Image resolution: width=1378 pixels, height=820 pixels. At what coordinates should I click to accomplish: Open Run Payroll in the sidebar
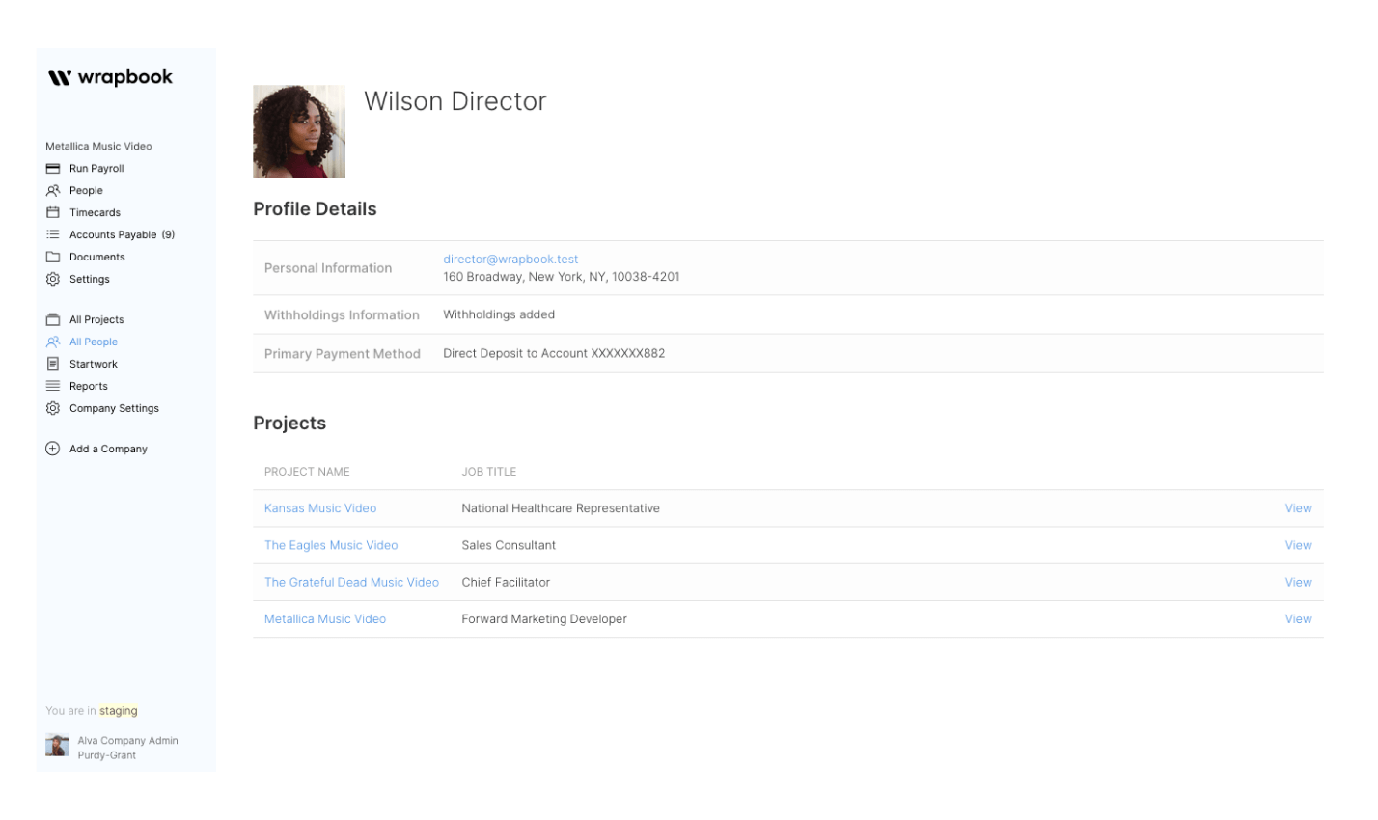[96, 169]
